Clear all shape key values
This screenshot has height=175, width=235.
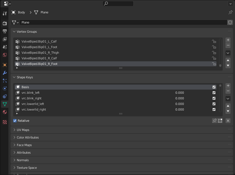[228, 121]
